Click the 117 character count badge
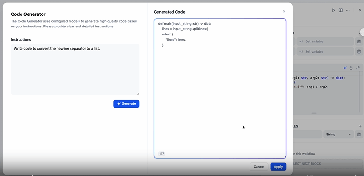 [x=162, y=154]
